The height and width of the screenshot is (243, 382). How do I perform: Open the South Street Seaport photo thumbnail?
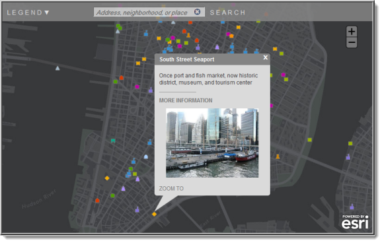pos(212,143)
